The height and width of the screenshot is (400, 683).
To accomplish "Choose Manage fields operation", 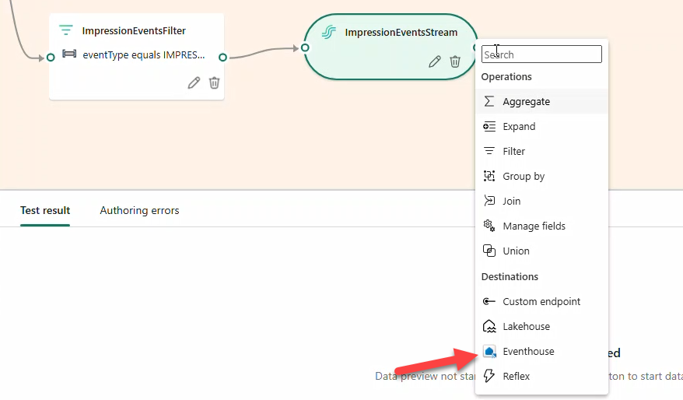I will (534, 226).
